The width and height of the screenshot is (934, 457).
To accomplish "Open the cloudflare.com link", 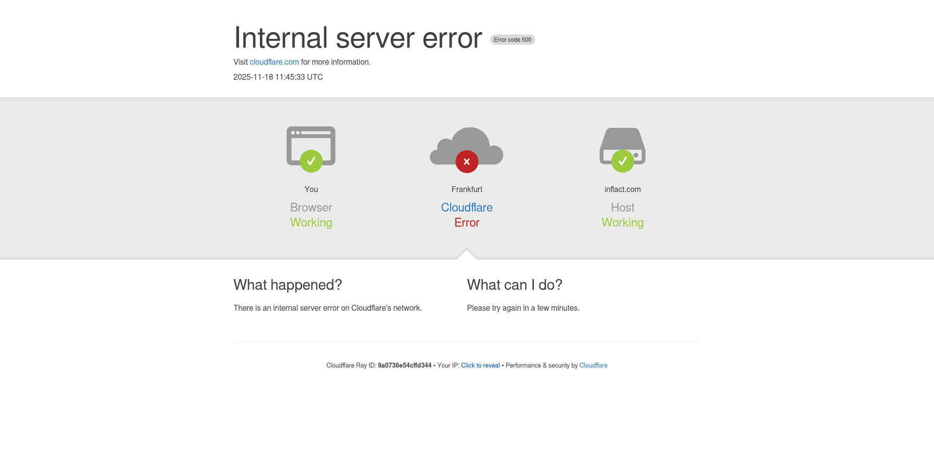I will tap(274, 62).
